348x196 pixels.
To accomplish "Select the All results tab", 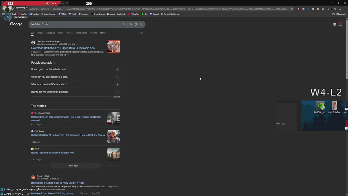I will 32,33.
